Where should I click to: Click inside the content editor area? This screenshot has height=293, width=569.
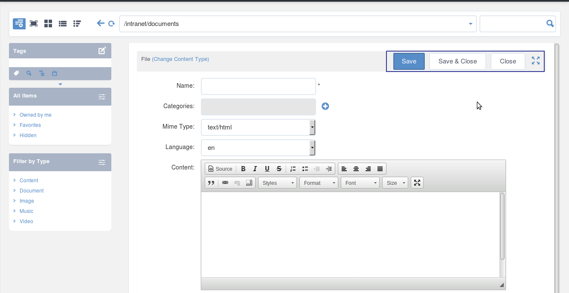click(350, 235)
